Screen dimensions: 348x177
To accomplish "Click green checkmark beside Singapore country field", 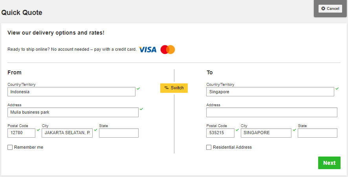I will 337,88.
